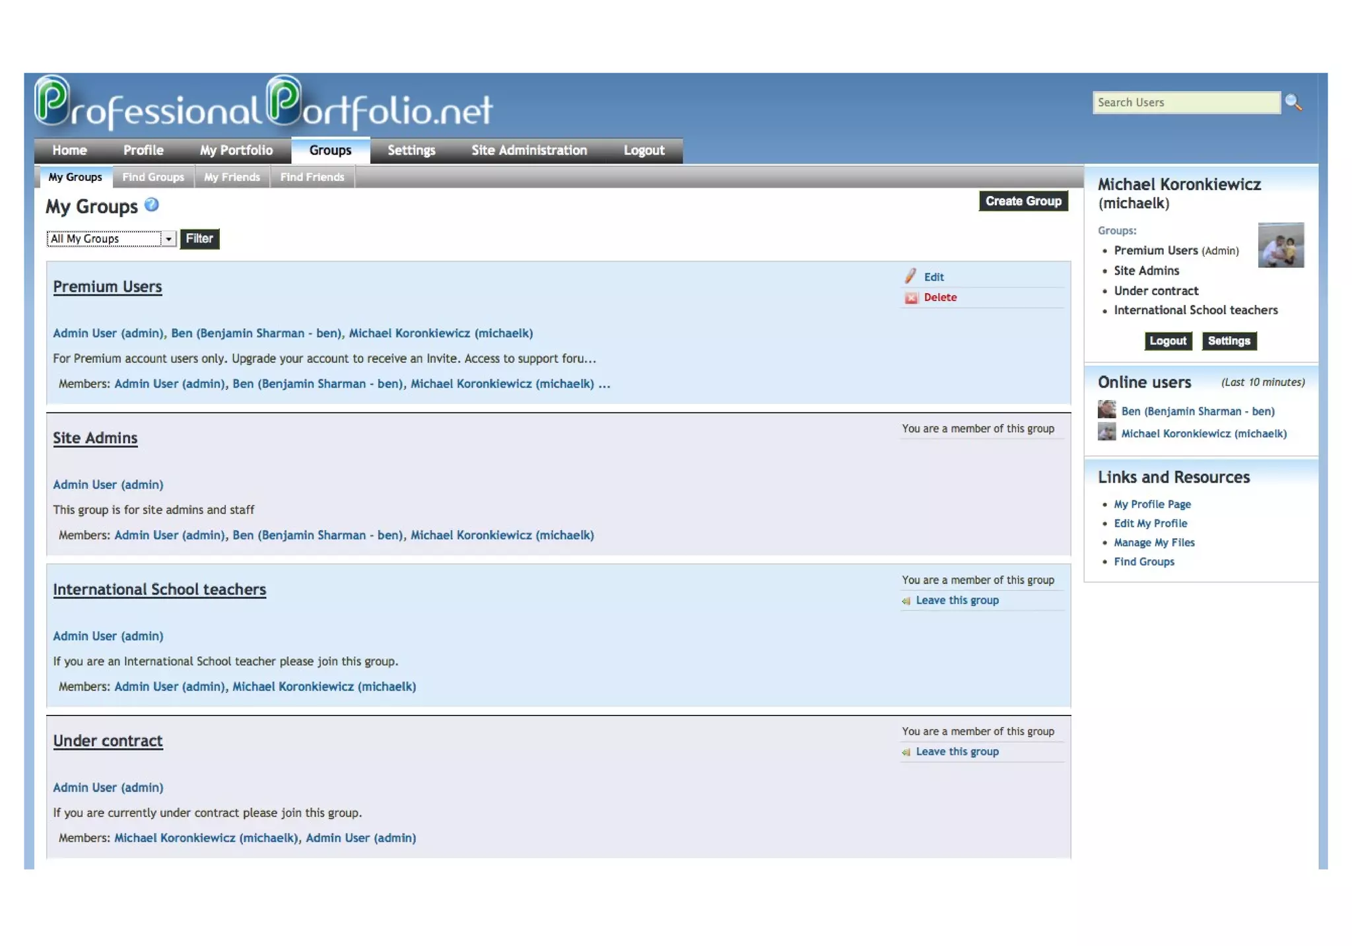Click Ben's avatar in Online users

[1106, 410]
